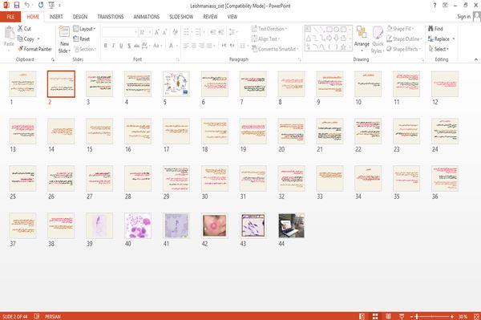Switch to the TRANSITIONS tab
Viewport: 481px width, 320px height.
click(x=111, y=17)
